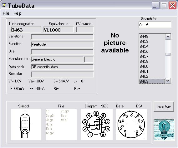This screenshot has height=148, width=178.
Task: Click the pentode tube symbol image
Action: click(26, 125)
